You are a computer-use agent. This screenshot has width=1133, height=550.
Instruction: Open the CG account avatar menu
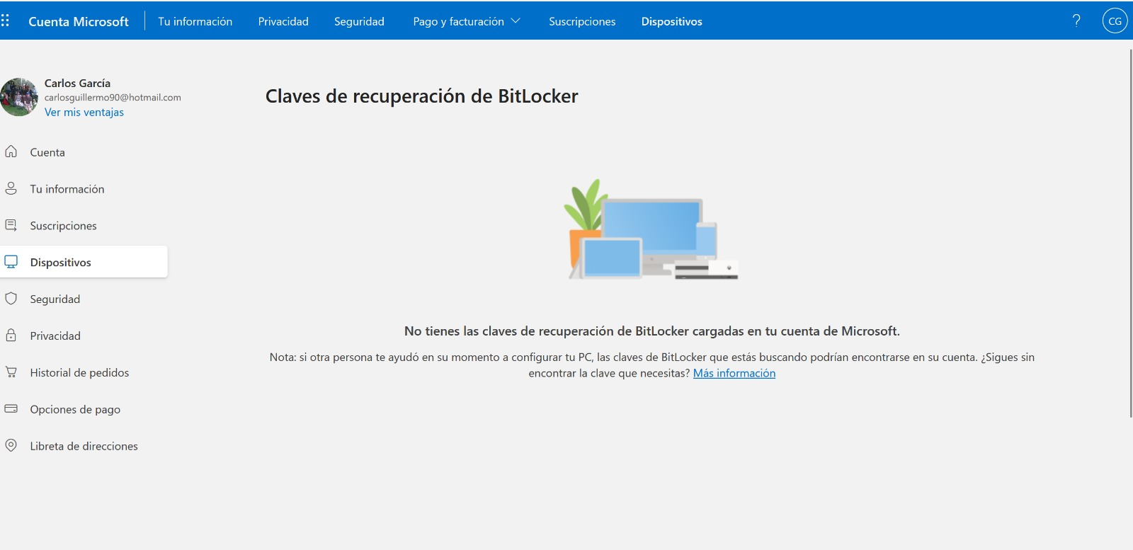(1115, 21)
